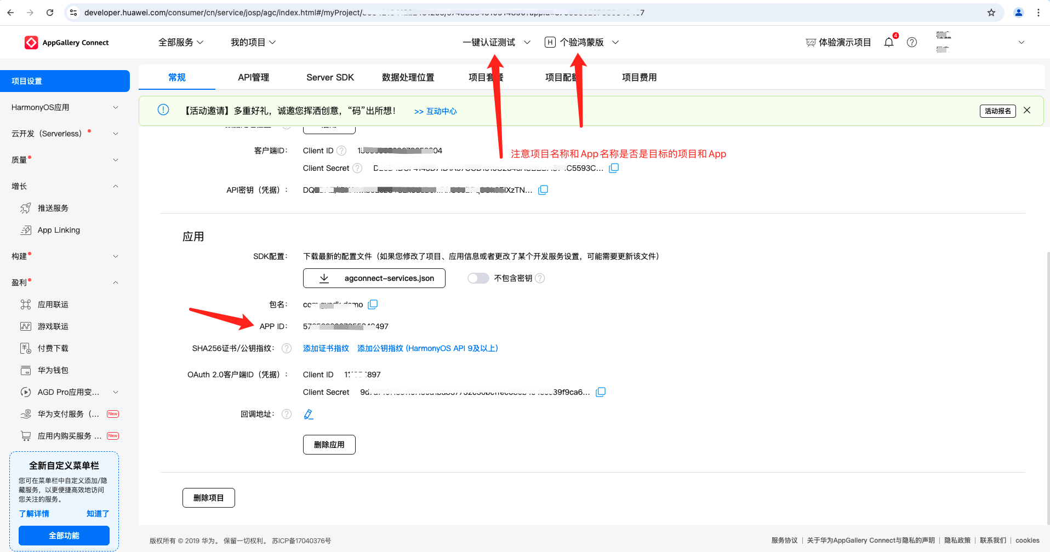Open the browser three-dot menu
The height and width of the screenshot is (552, 1050).
coord(1038,13)
